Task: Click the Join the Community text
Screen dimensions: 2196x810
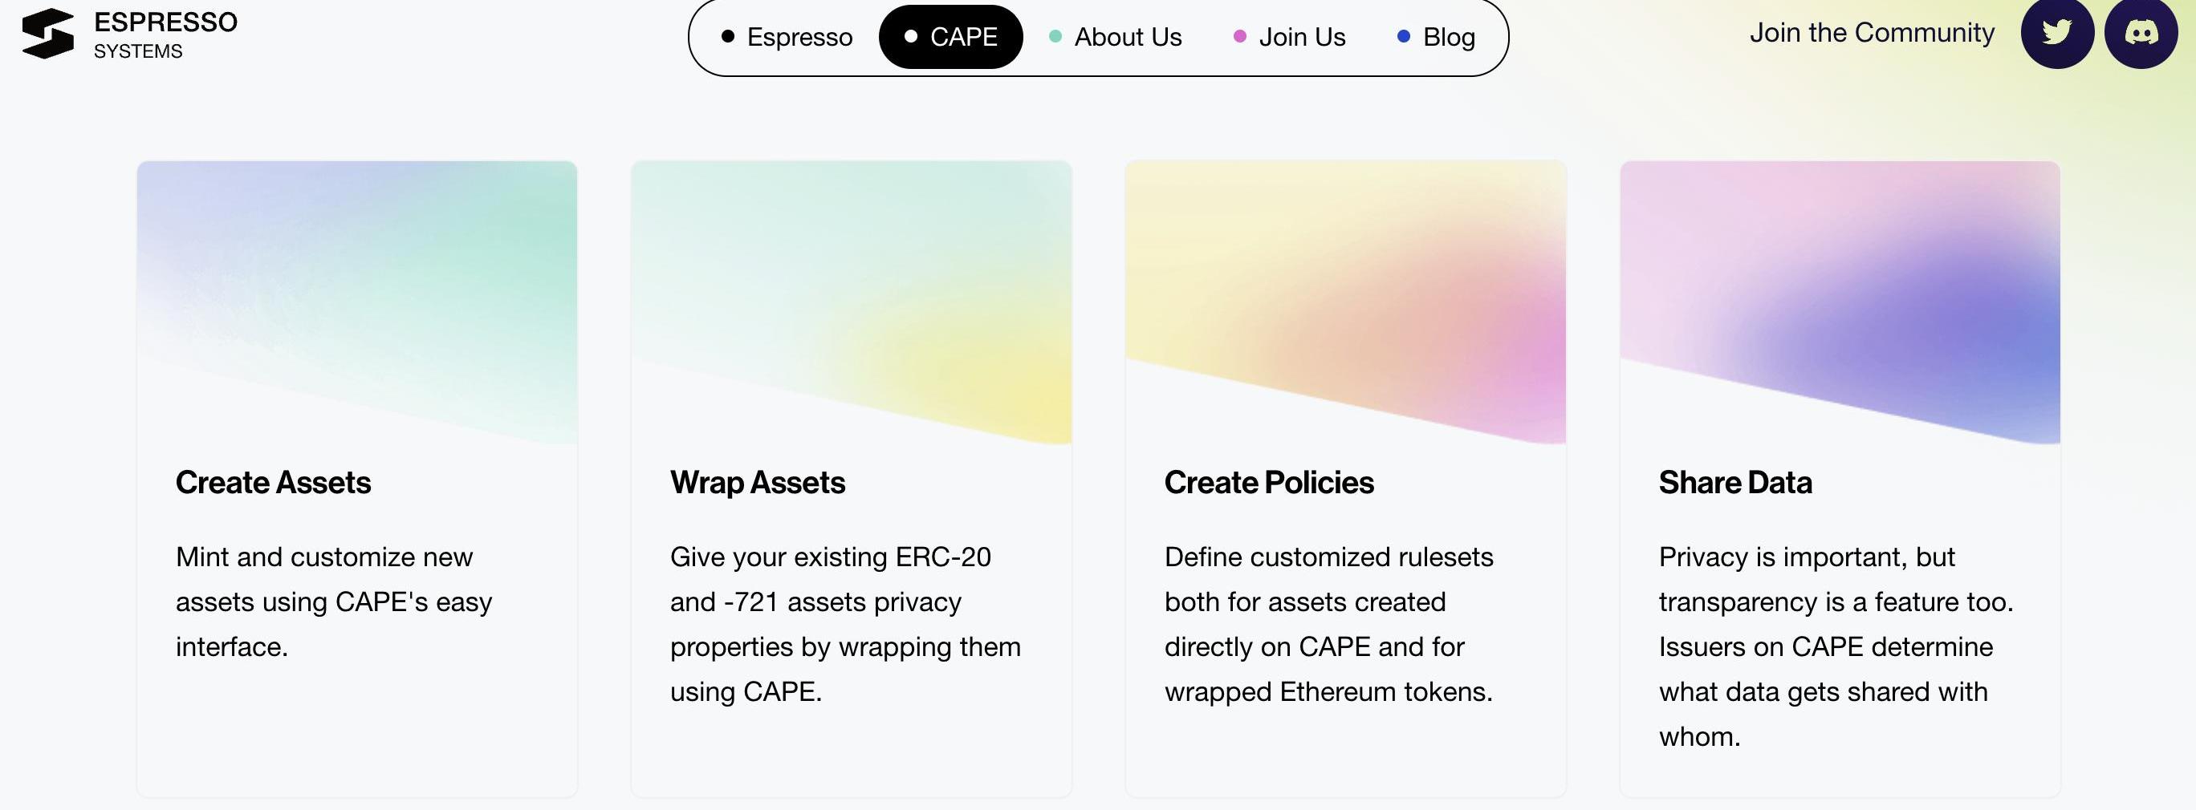Action: 1872,32
